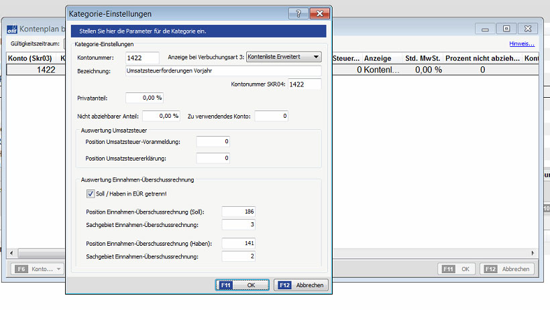This screenshot has height=310, width=550.
Task: Toggle the Soll / Haben in EÜR getrennt checkbox
Action: (x=91, y=193)
